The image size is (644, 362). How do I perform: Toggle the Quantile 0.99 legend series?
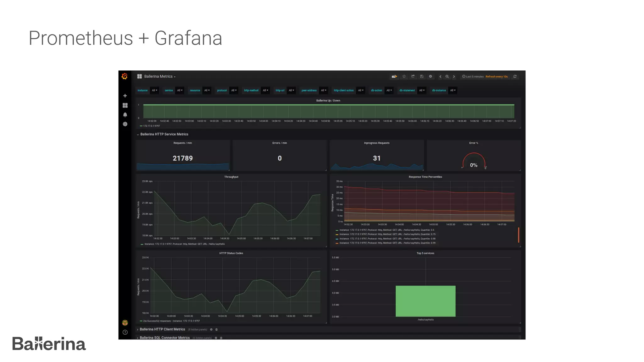tap(387, 243)
